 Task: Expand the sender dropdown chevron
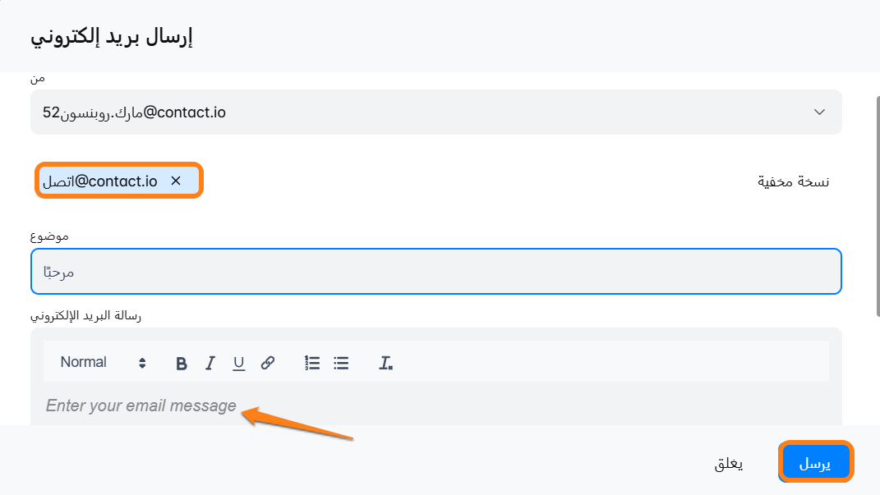pyautogui.click(x=818, y=112)
